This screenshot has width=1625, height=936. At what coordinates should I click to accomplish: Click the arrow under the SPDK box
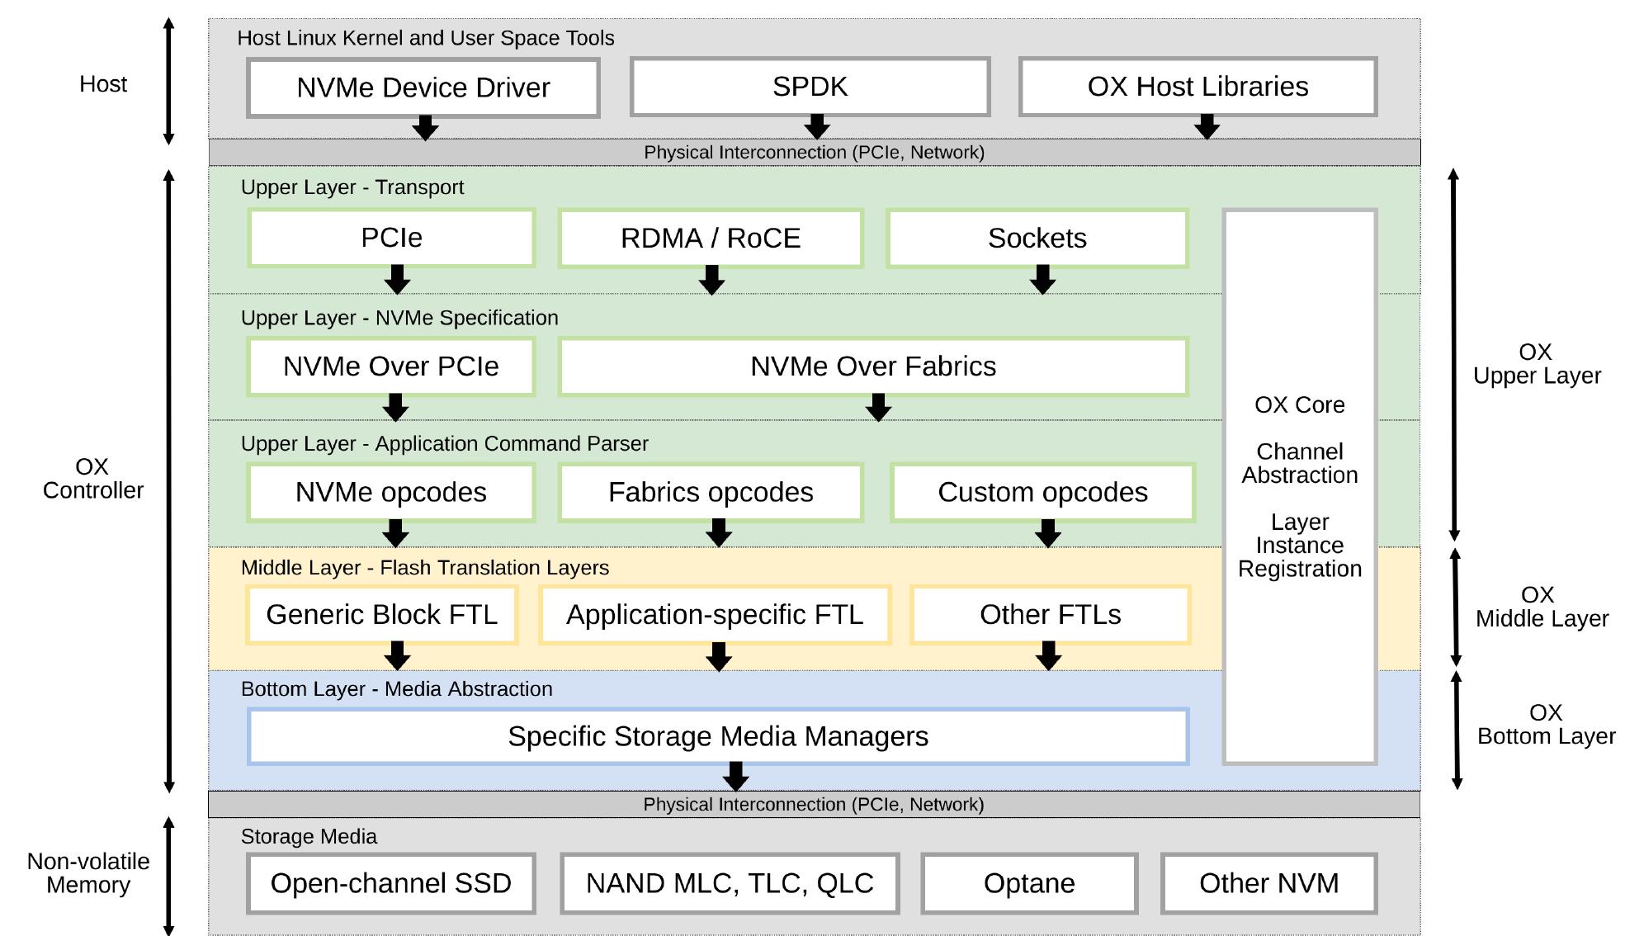click(x=816, y=127)
